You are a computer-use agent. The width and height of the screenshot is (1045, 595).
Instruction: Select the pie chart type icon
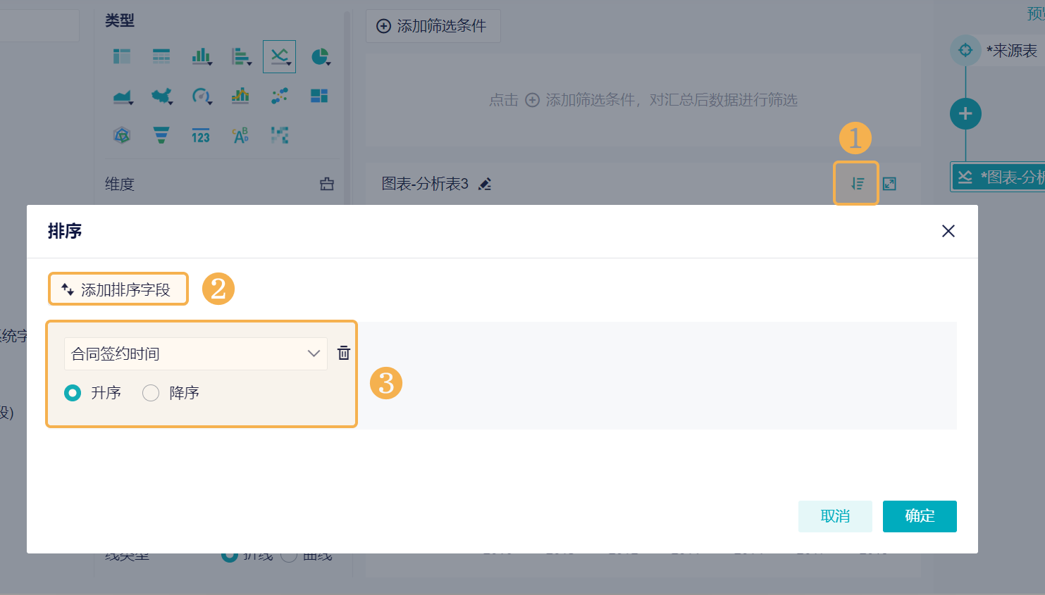click(x=321, y=56)
